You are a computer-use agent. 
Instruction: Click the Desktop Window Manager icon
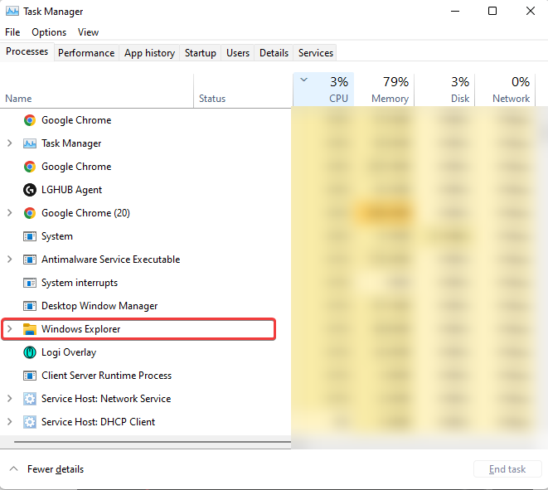30,306
